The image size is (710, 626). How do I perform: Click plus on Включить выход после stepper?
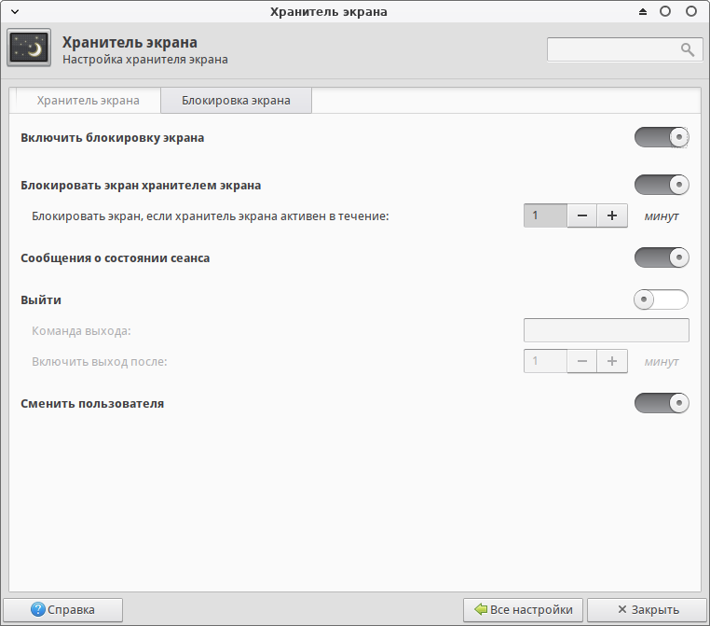pyautogui.click(x=612, y=361)
